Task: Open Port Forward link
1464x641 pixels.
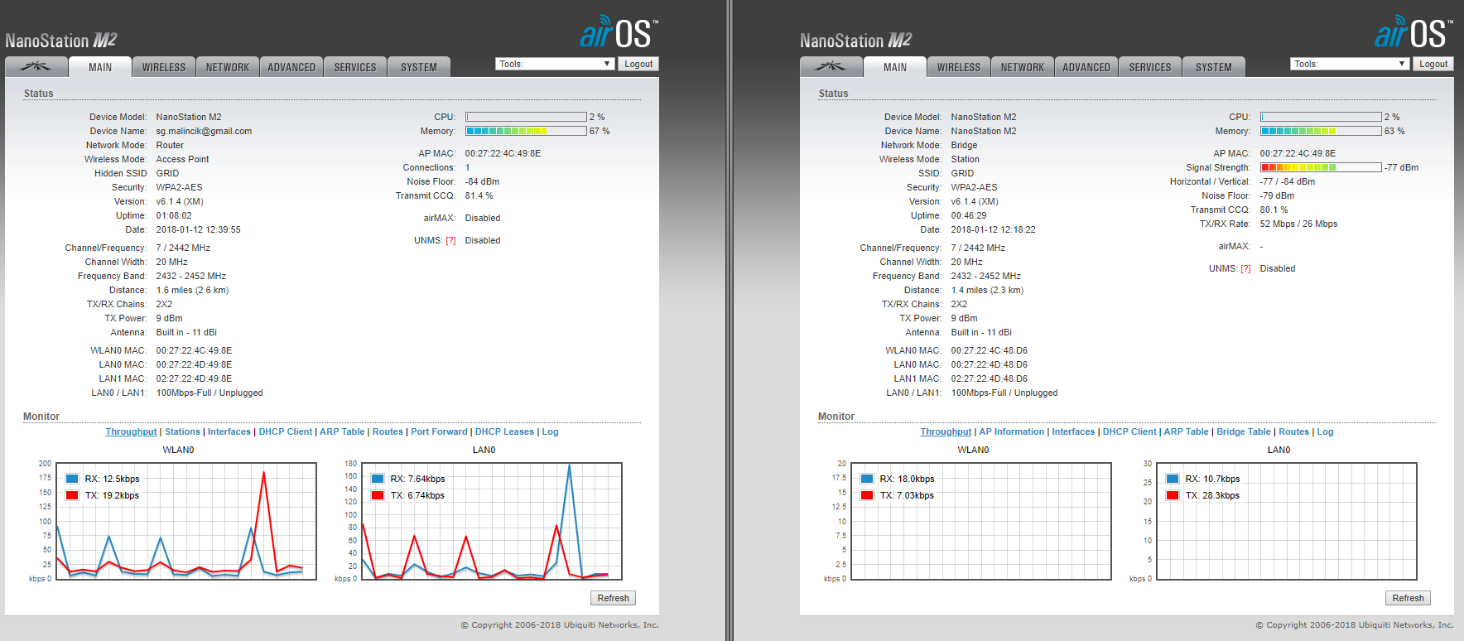Action: pyautogui.click(x=439, y=432)
